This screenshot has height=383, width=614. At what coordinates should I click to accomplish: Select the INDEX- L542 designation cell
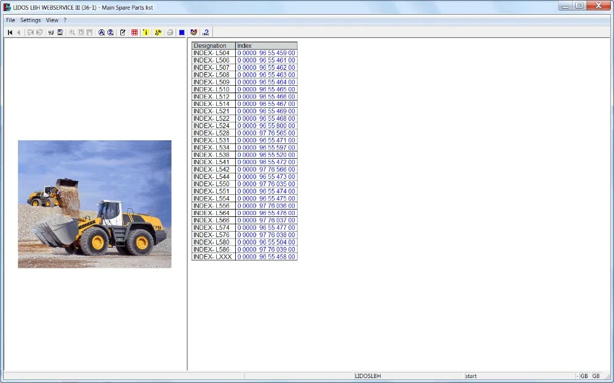coord(214,169)
